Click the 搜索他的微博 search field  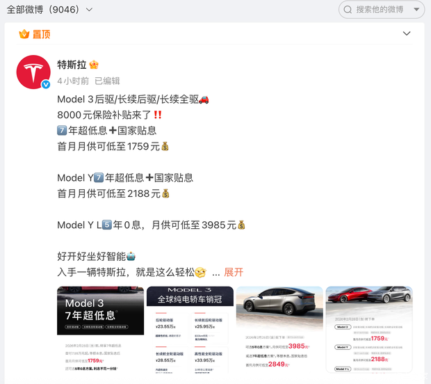pos(380,10)
